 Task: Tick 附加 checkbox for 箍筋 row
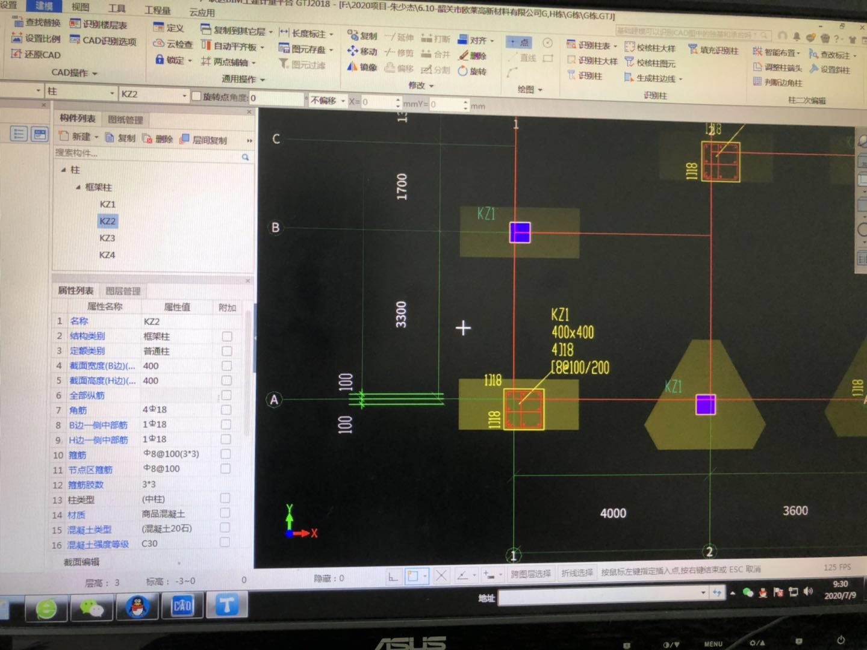(x=225, y=454)
